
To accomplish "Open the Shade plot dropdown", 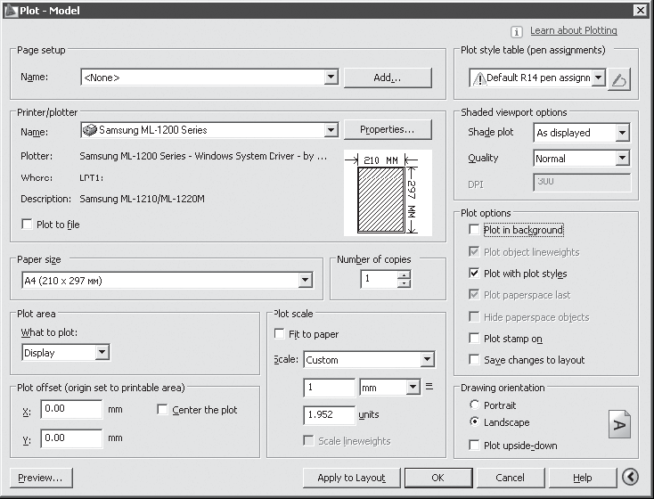I will pyautogui.click(x=622, y=133).
